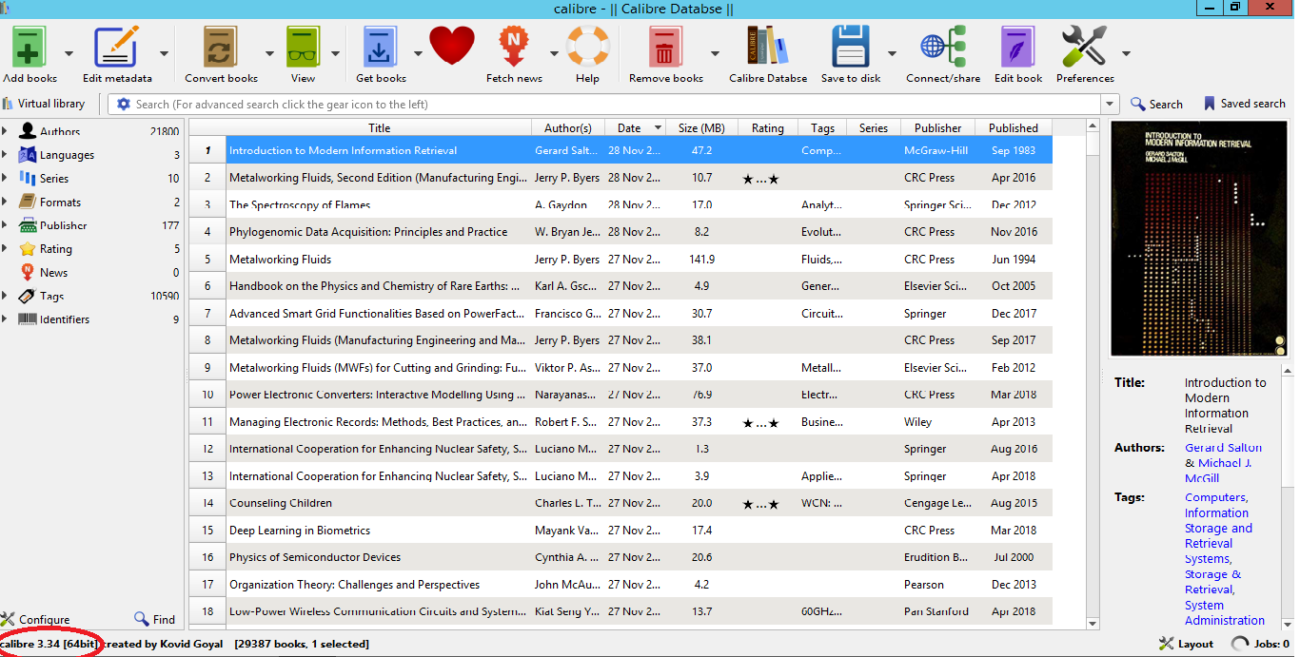Open View dropdown arrow
Image resolution: width=1300 pixels, height=657 pixels.
[336, 54]
